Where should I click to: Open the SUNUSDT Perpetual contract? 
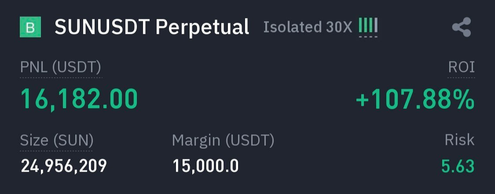click(x=152, y=27)
